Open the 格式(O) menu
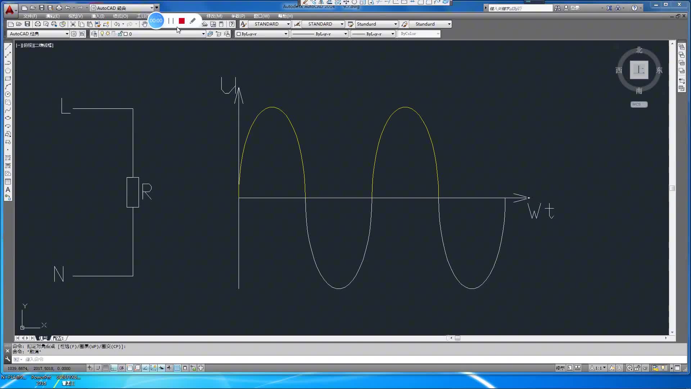The image size is (691, 389). 120,16
